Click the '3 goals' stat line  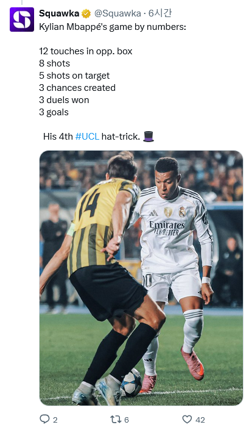pos(54,112)
